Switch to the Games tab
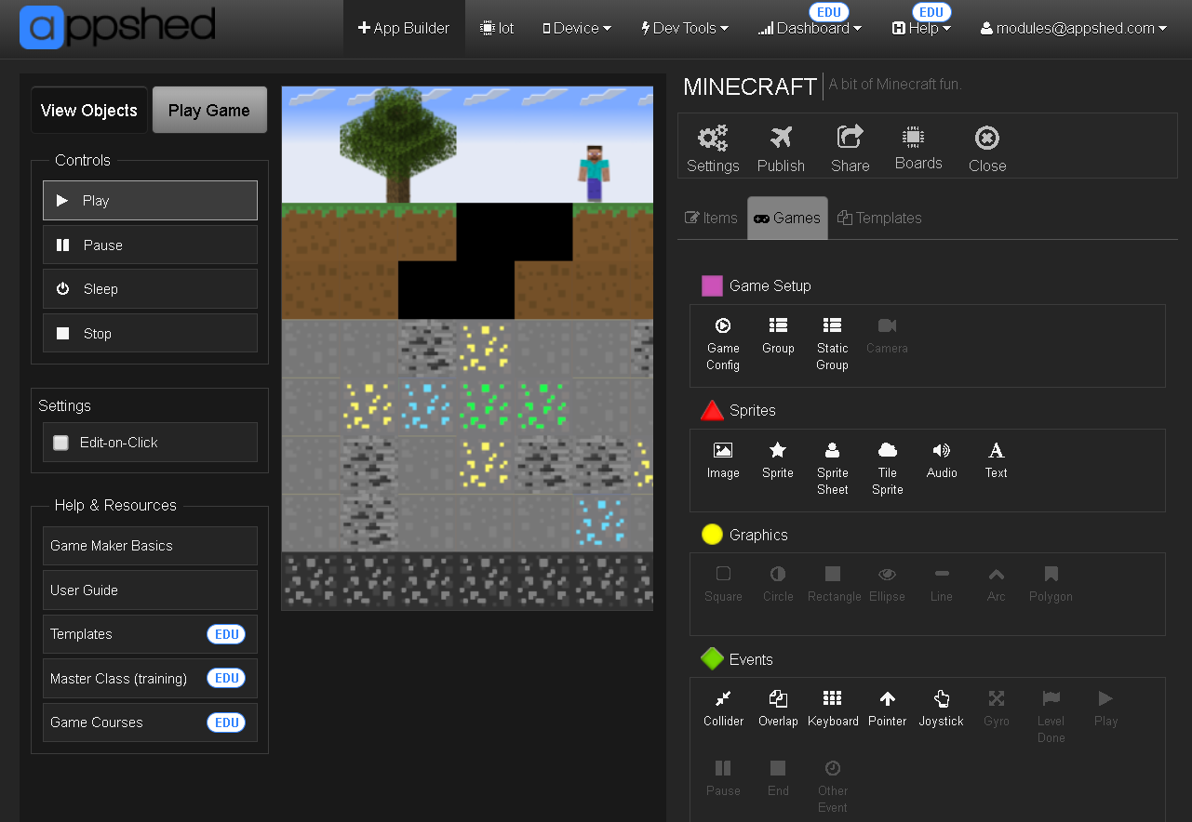 [x=787, y=218]
